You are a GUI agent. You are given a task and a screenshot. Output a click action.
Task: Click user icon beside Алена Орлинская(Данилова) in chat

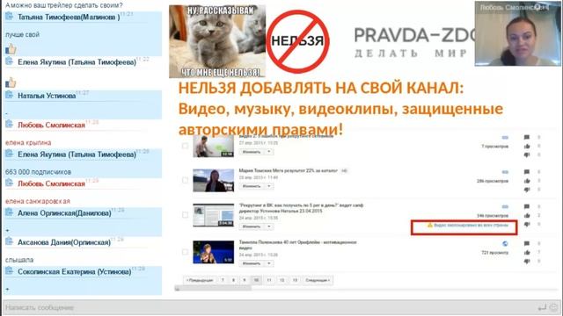(10, 212)
